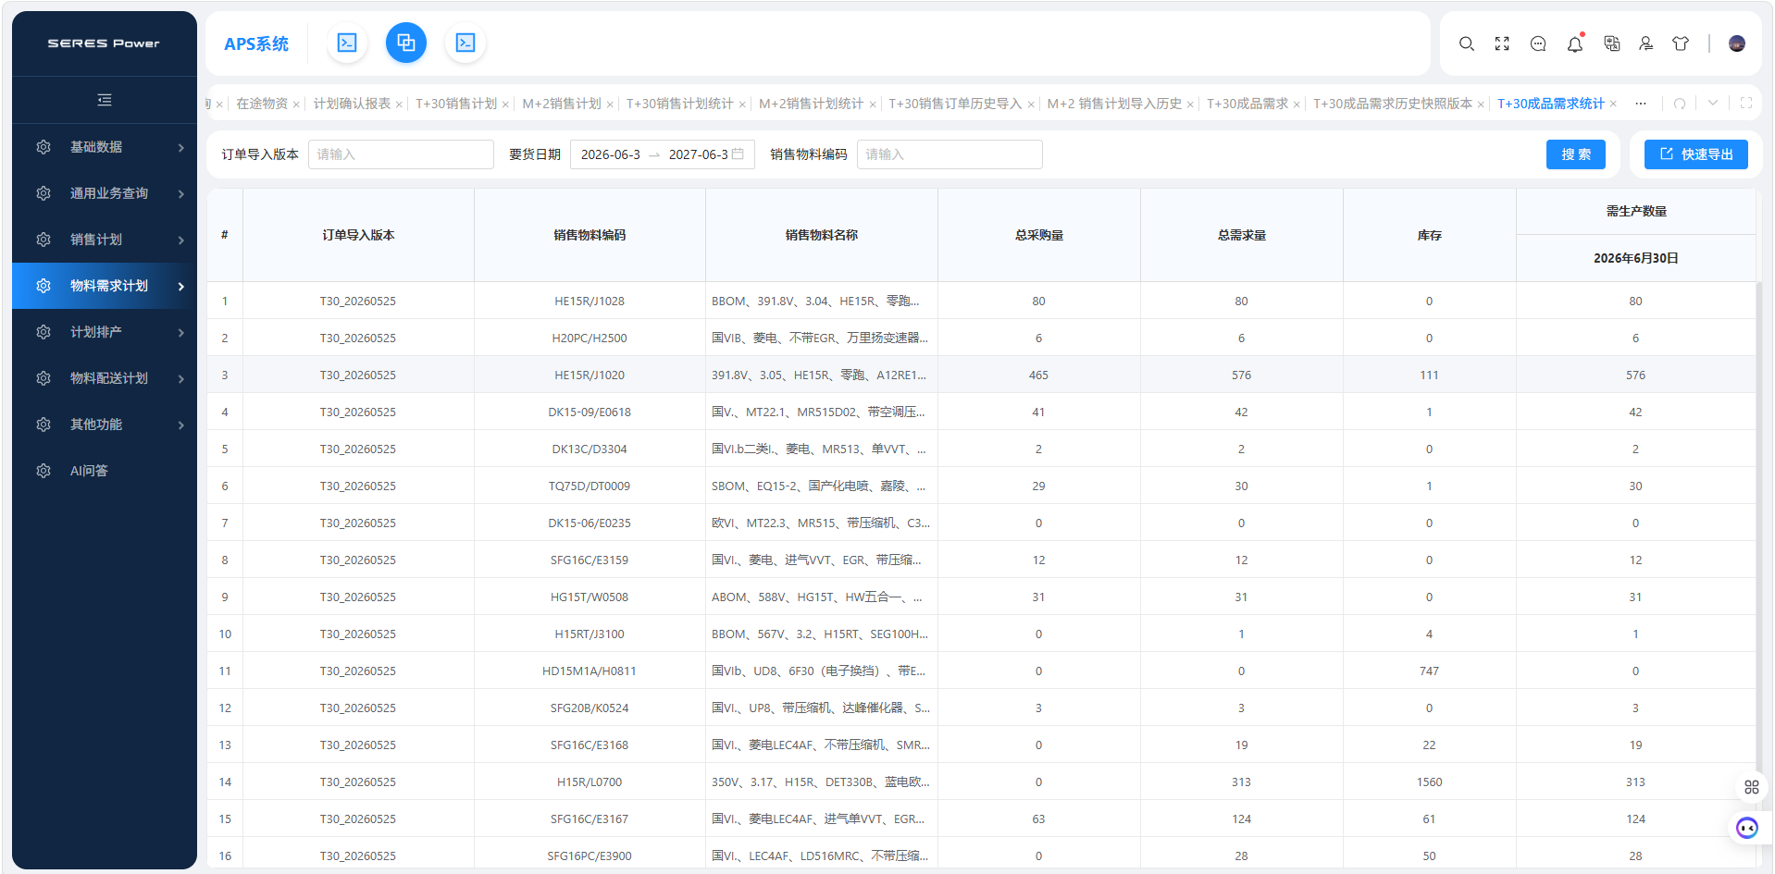Click cell TQ75D/DT0009
Viewport: 1775px width, 874px height.
[x=590, y=486]
